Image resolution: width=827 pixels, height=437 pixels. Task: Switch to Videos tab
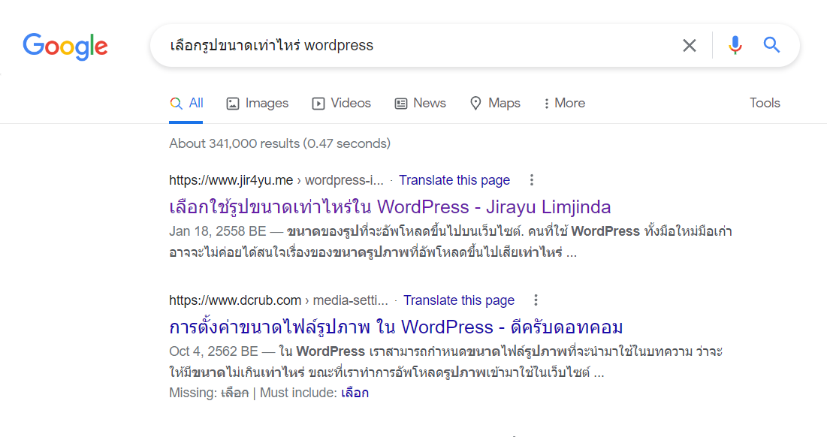coord(341,104)
